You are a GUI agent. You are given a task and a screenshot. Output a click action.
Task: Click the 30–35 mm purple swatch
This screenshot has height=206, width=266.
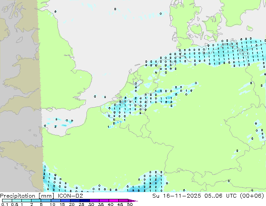94,201
